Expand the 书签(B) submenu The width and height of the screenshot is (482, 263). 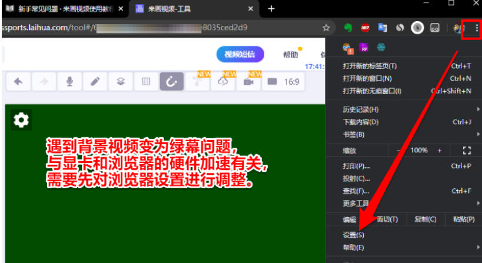click(x=404, y=135)
